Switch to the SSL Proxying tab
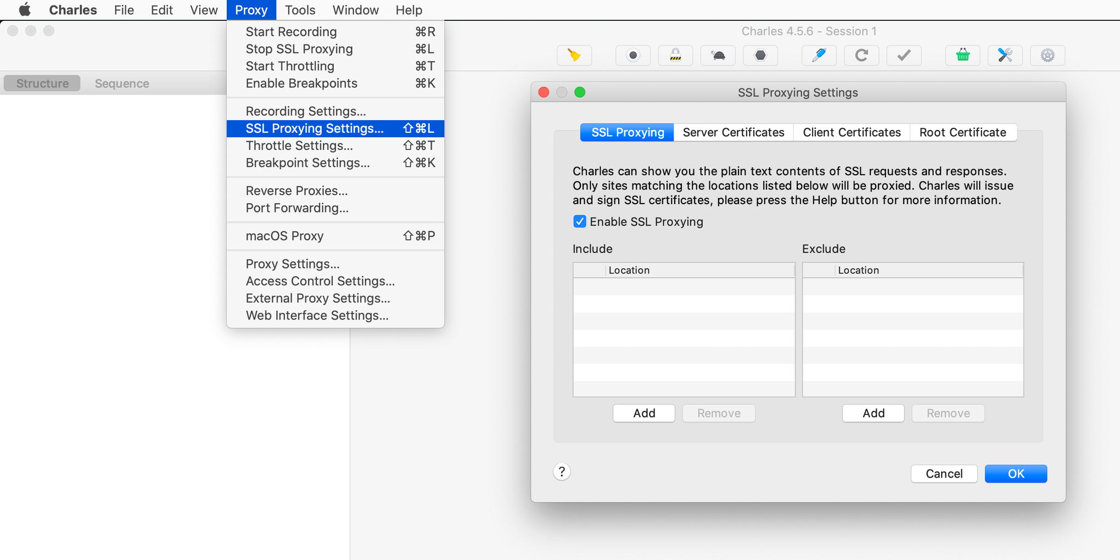 pos(627,132)
